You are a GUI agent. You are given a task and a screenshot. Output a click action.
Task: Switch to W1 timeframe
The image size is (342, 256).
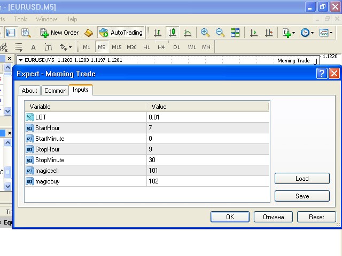click(192, 47)
